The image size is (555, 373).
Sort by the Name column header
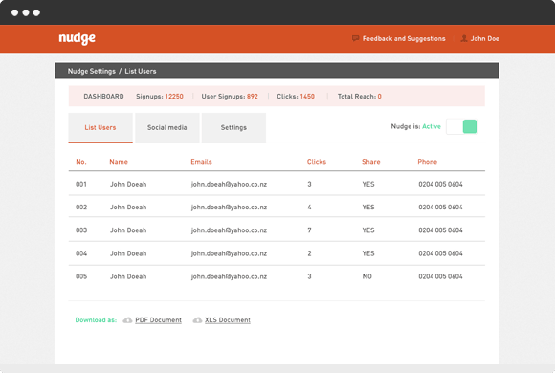119,162
